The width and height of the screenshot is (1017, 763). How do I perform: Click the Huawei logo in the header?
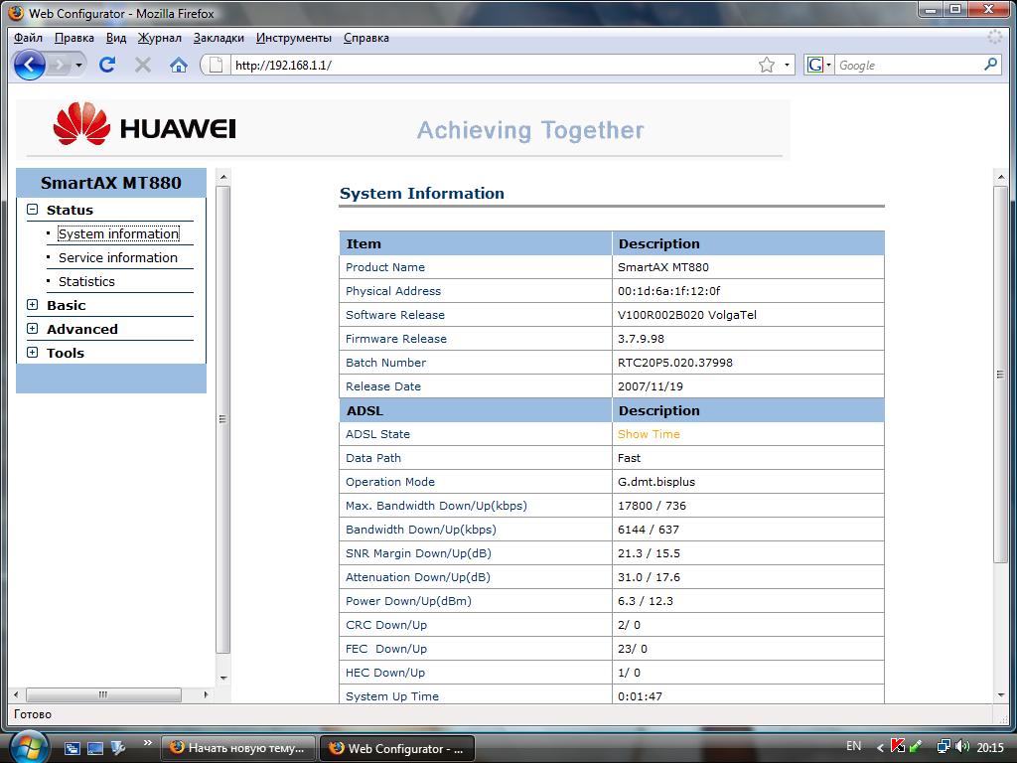(x=145, y=124)
